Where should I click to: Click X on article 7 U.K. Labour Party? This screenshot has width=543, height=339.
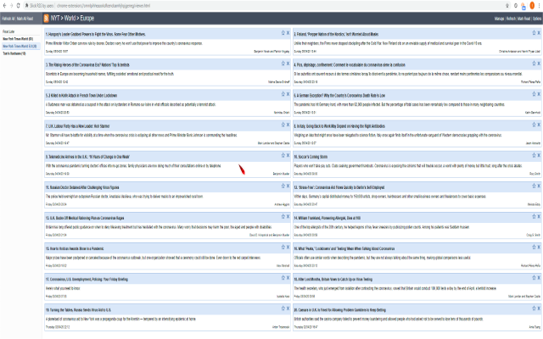coord(288,125)
